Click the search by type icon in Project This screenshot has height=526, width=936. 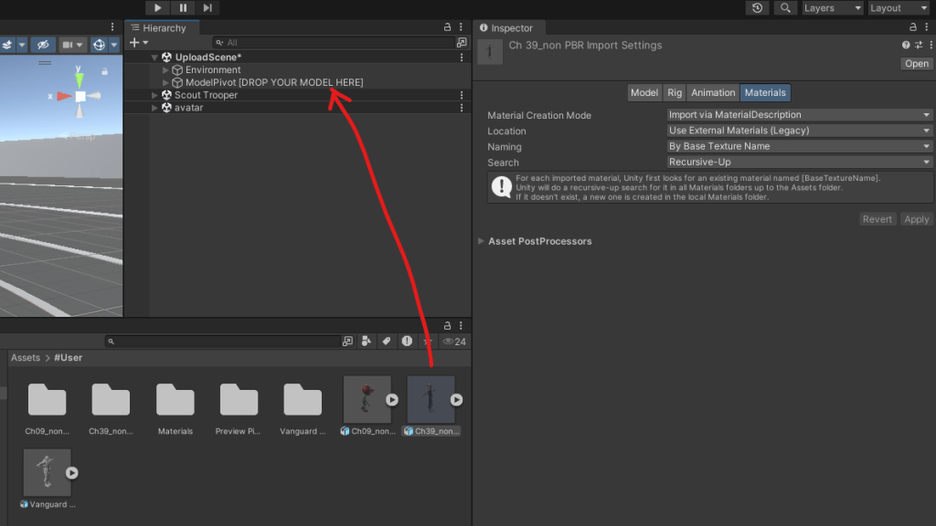point(366,342)
